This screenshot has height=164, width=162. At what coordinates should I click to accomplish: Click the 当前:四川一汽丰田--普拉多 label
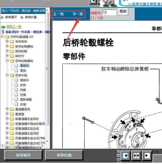(x=28, y=32)
